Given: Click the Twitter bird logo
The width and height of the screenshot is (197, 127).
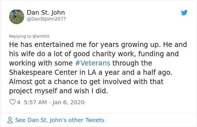Looking at the screenshot, I should tap(184, 13).
